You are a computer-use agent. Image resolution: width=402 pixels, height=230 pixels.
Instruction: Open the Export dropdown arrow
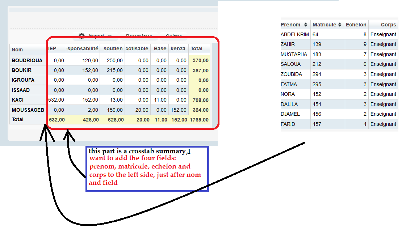(x=110, y=36)
